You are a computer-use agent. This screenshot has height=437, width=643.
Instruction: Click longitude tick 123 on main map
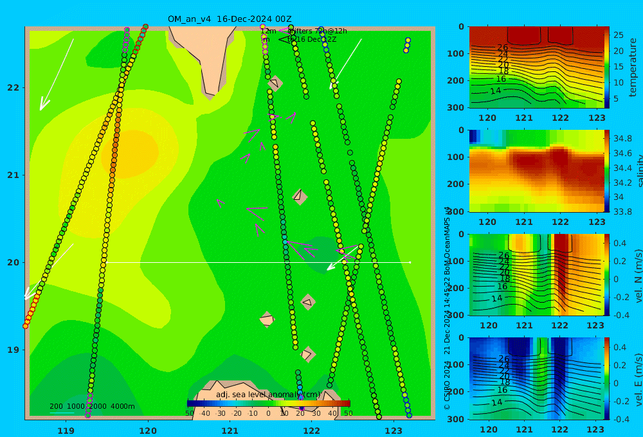(394, 431)
